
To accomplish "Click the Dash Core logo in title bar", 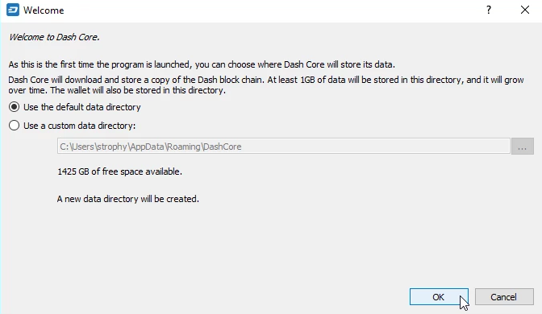I will pos(13,10).
